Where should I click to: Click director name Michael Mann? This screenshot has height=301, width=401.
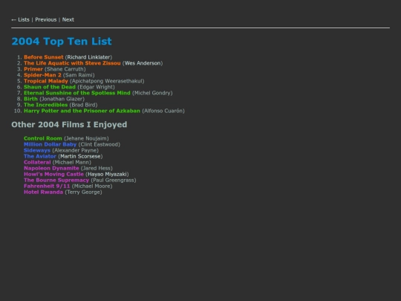[71, 162]
